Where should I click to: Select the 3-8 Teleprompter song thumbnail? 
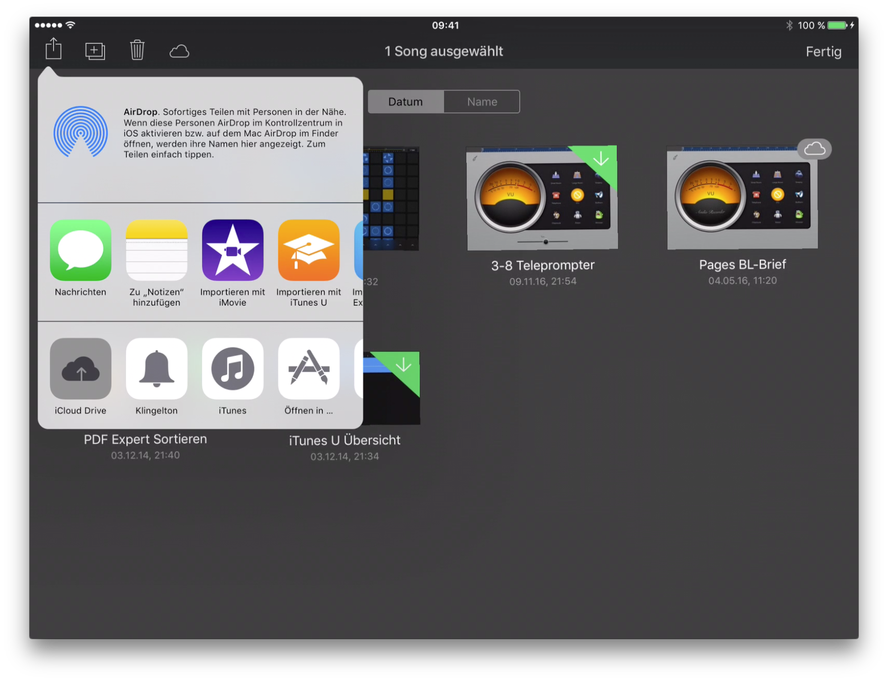click(542, 198)
